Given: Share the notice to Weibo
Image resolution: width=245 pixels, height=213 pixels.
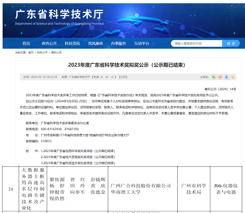Looking at the screenshot, I should 220,77.
